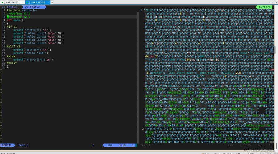Viewport: 278px width, 154px height.
Task: Click the 'c' filetype indicator in status line
Action: 93,145
